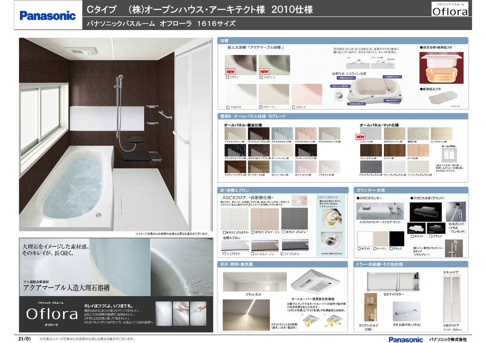The width and height of the screenshot is (486, 343).
Task: Click the アクアマーブル人造大理石浴槽 headline
Action: (67, 288)
